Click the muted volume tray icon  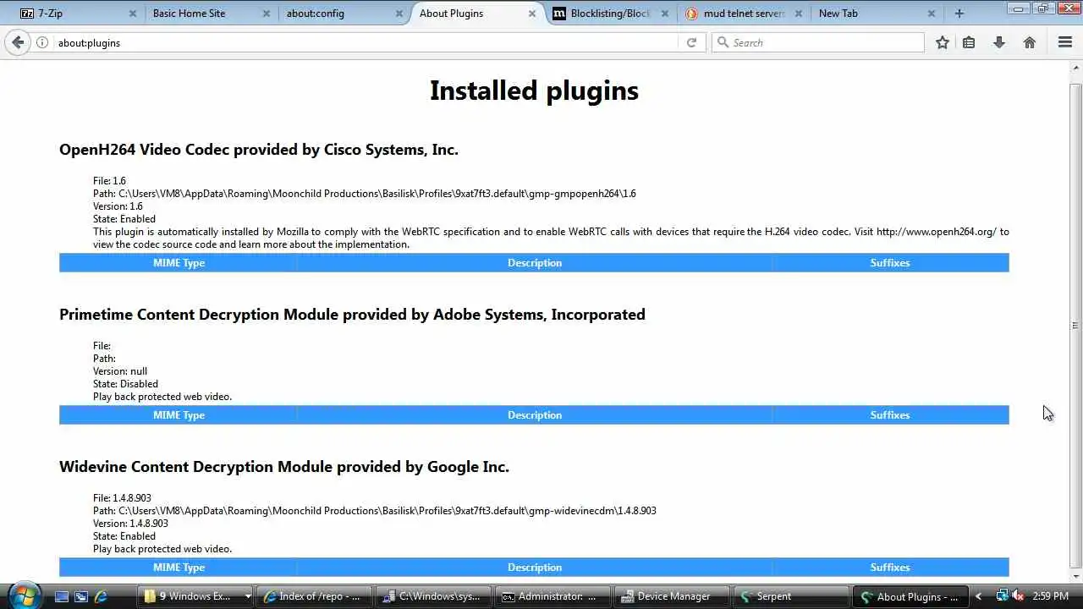tap(1018, 596)
